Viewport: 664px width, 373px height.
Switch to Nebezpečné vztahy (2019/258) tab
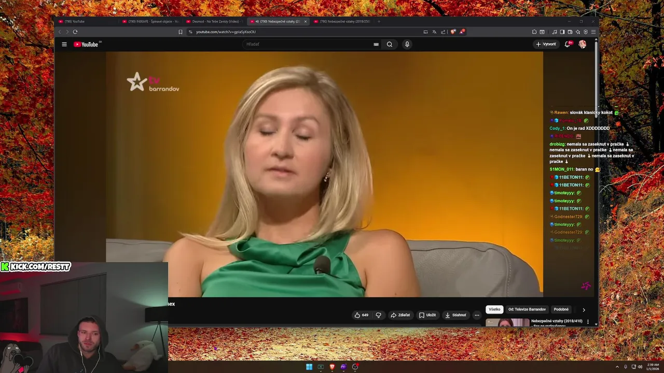342,21
